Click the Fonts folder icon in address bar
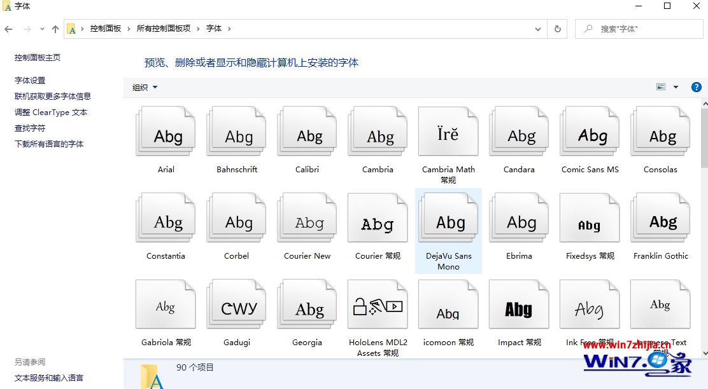The height and width of the screenshot is (389, 708). point(72,29)
